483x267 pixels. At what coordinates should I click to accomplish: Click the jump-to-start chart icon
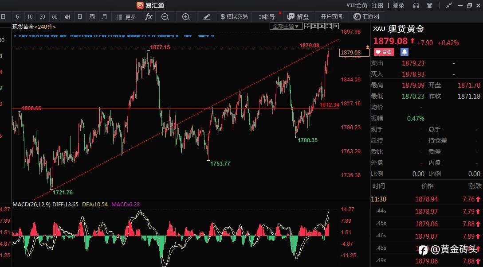point(314,27)
